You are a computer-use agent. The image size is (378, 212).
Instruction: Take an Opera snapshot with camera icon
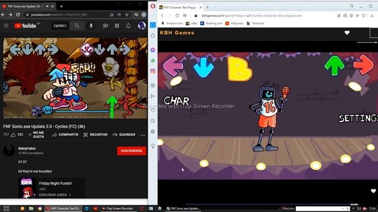click(345, 16)
